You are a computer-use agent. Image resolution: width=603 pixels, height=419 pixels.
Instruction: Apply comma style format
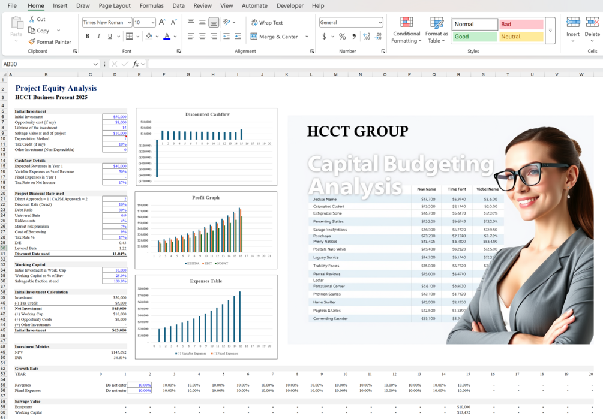354,36
